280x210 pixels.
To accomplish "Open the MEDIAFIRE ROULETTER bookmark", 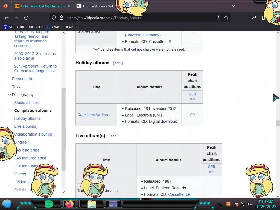I will point(23,27).
